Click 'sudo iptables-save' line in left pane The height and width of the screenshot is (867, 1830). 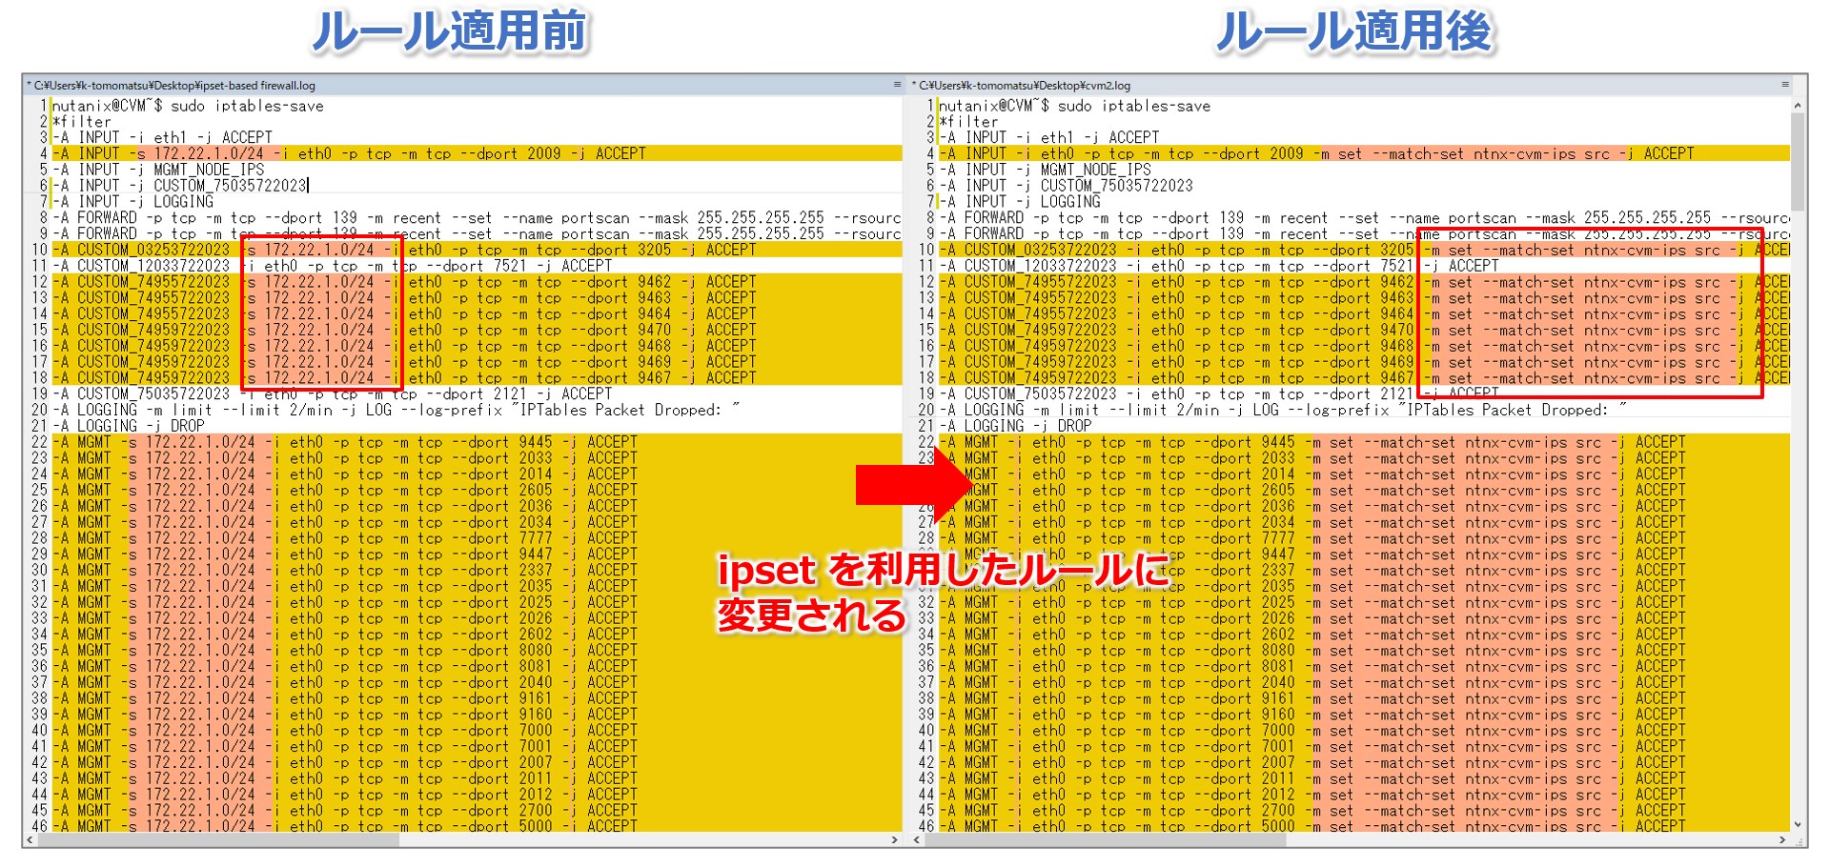188,106
